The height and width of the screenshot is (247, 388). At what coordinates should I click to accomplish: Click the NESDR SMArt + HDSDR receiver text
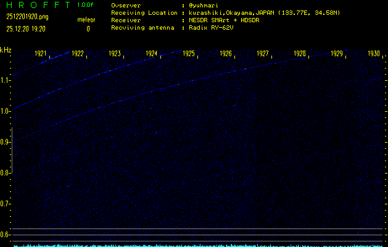coord(225,20)
